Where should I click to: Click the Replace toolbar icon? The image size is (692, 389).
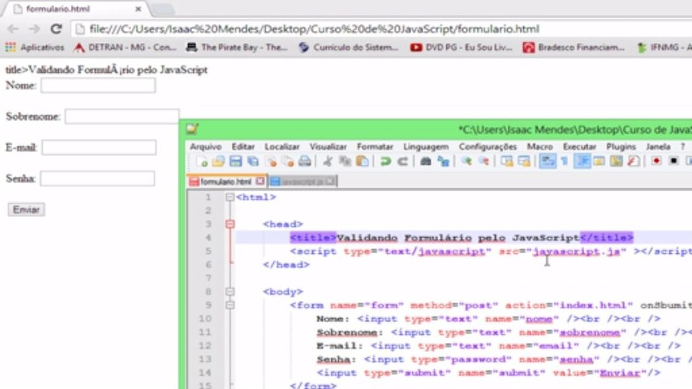coord(443,161)
